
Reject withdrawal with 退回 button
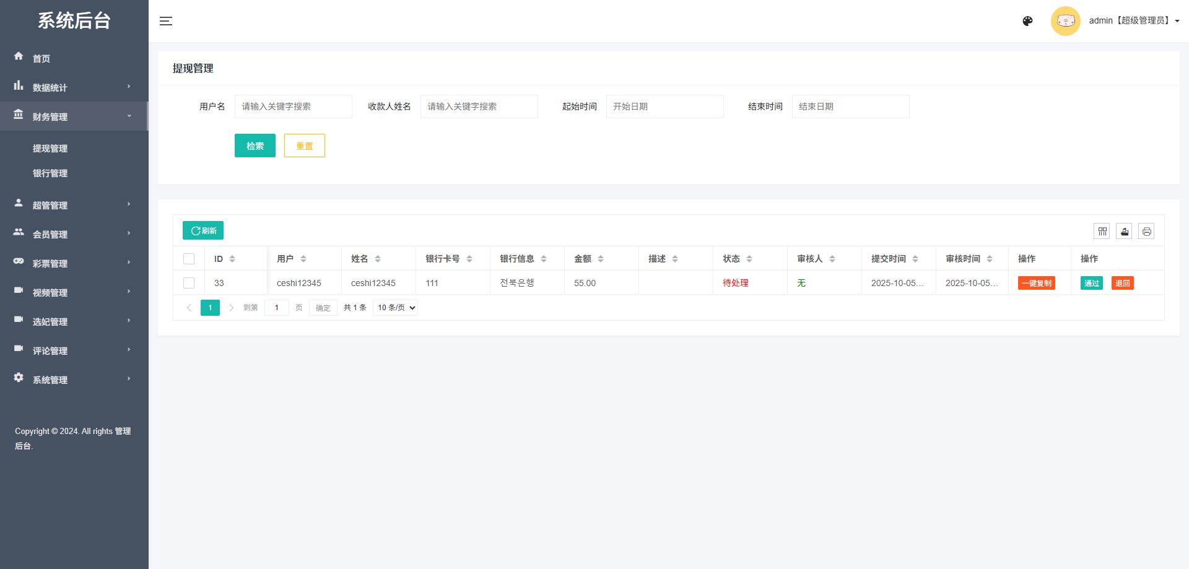[x=1123, y=283]
